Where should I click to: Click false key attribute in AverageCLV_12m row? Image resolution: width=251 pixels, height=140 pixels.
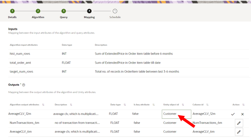click(x=136, y=114)
